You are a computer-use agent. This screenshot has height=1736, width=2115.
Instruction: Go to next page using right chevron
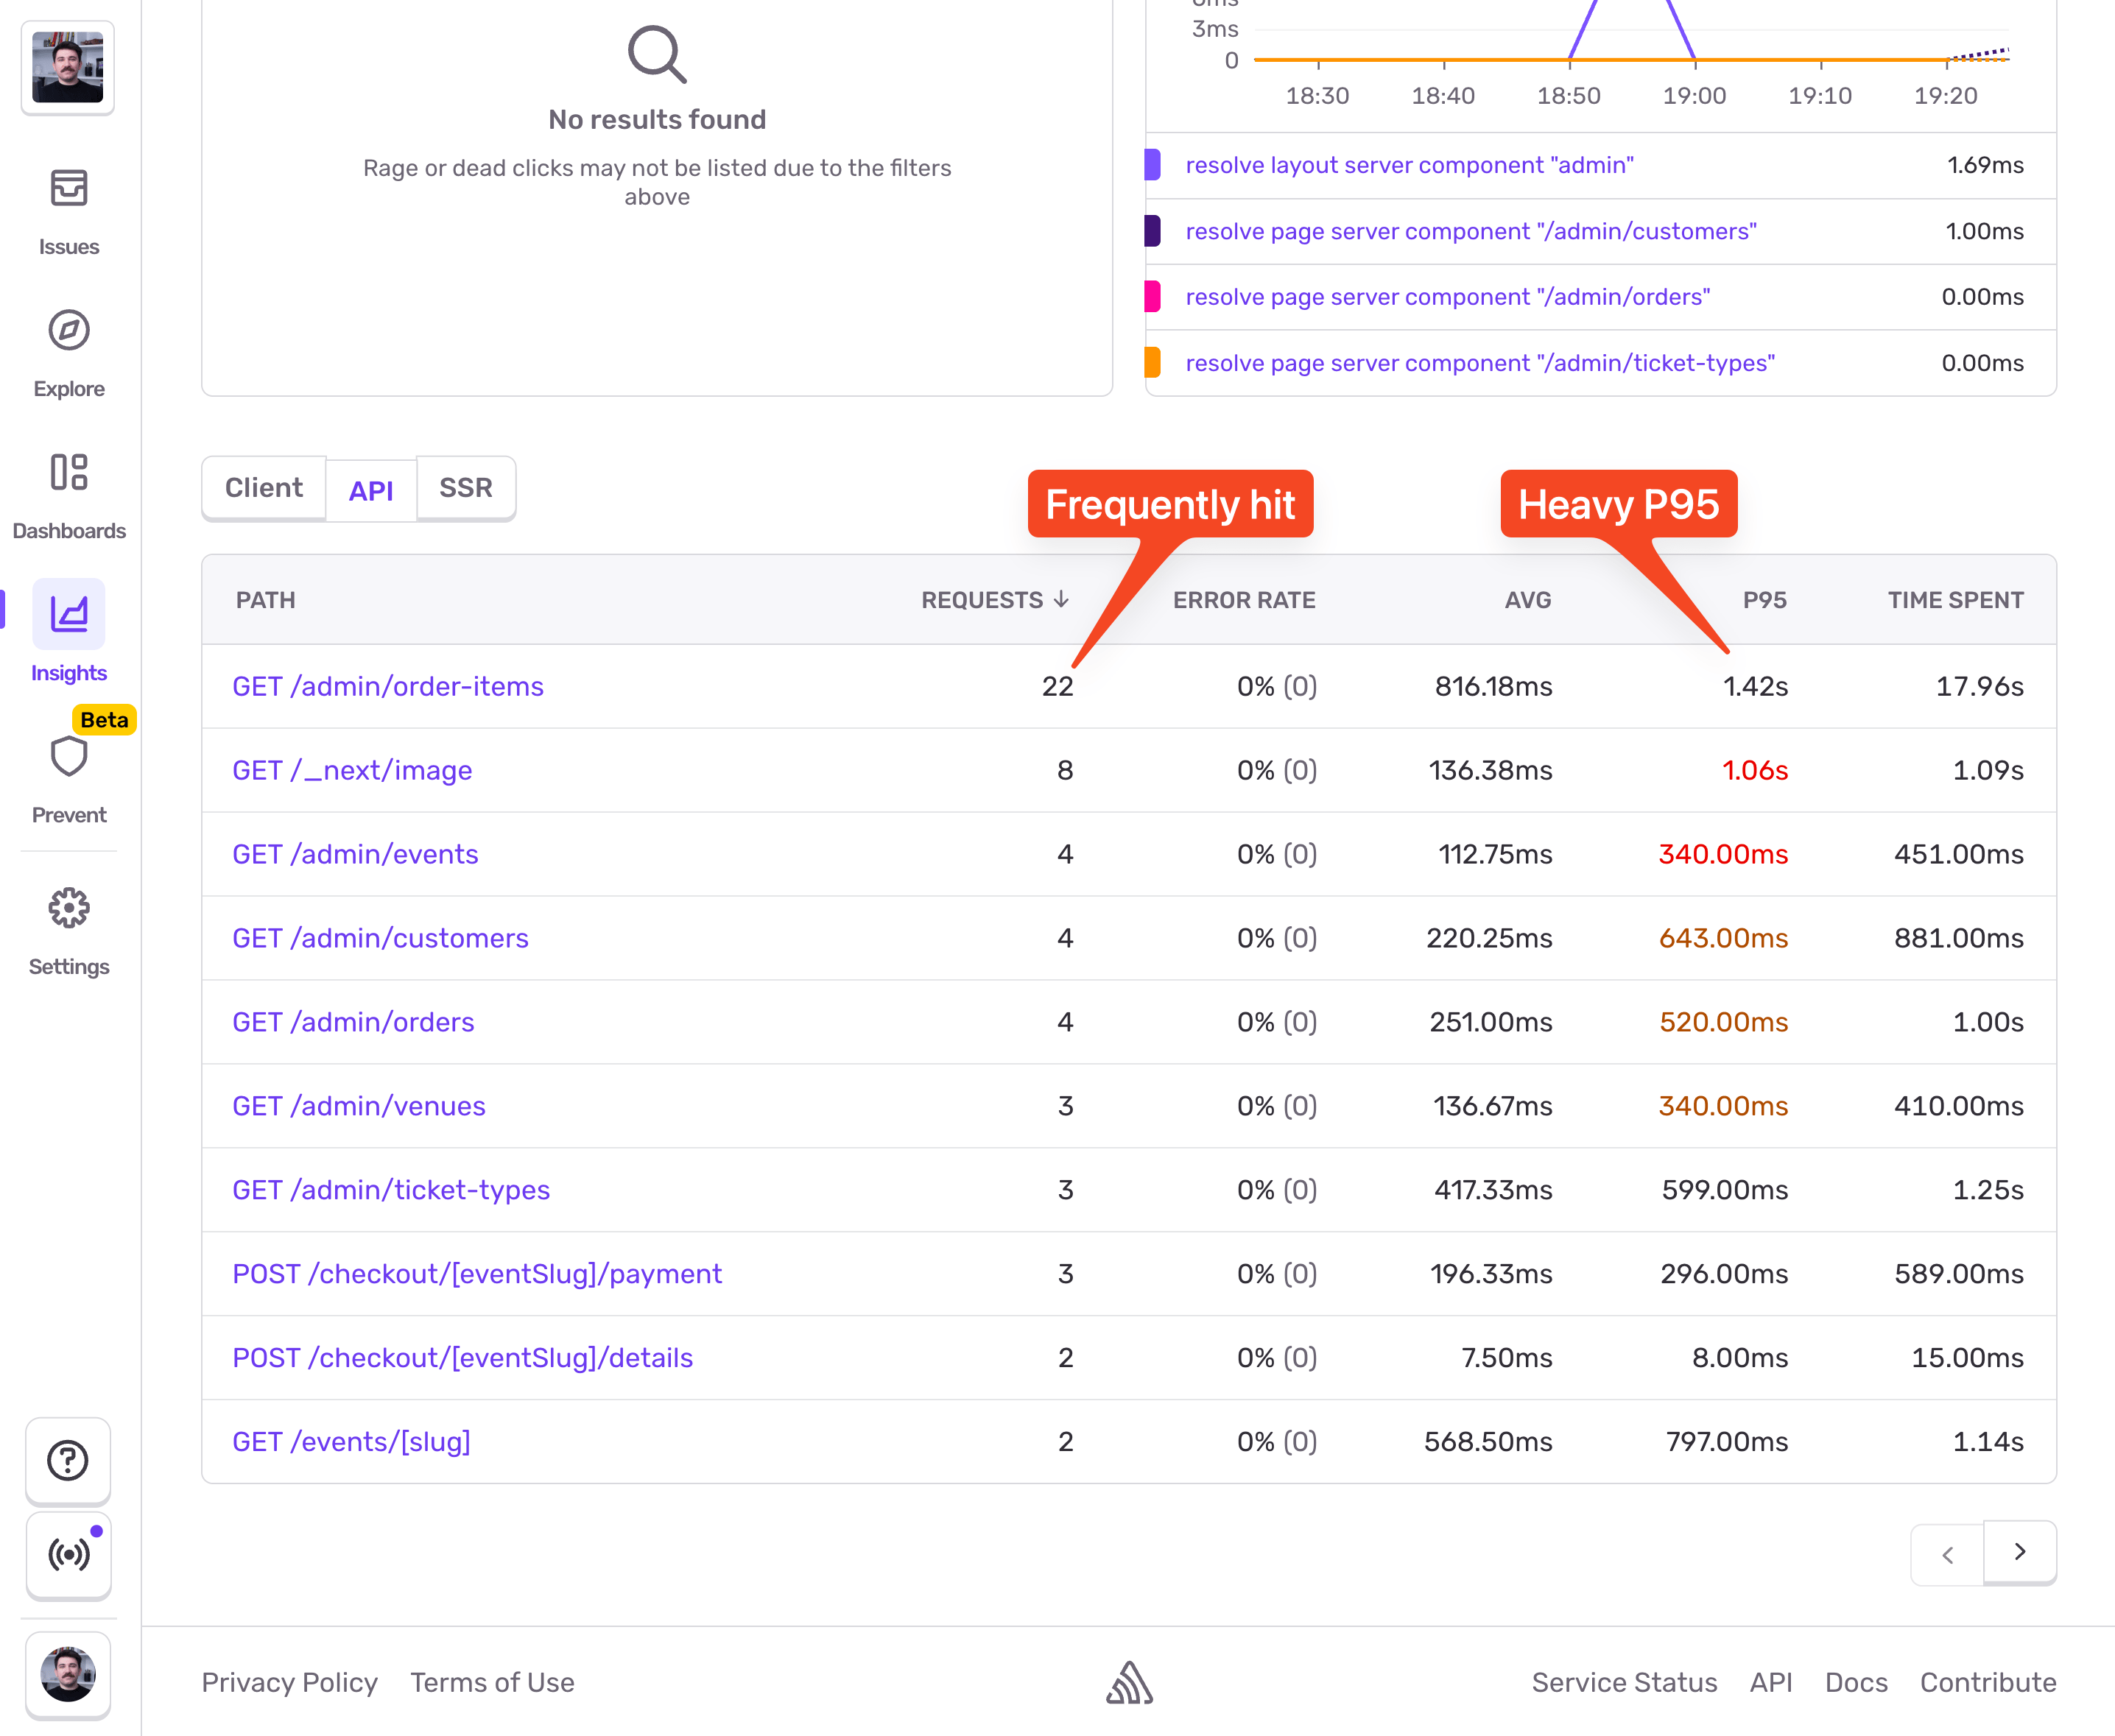pos(2019,1554)
